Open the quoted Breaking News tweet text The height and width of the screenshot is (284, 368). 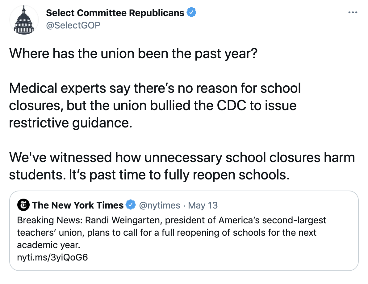tap(171, 233)
